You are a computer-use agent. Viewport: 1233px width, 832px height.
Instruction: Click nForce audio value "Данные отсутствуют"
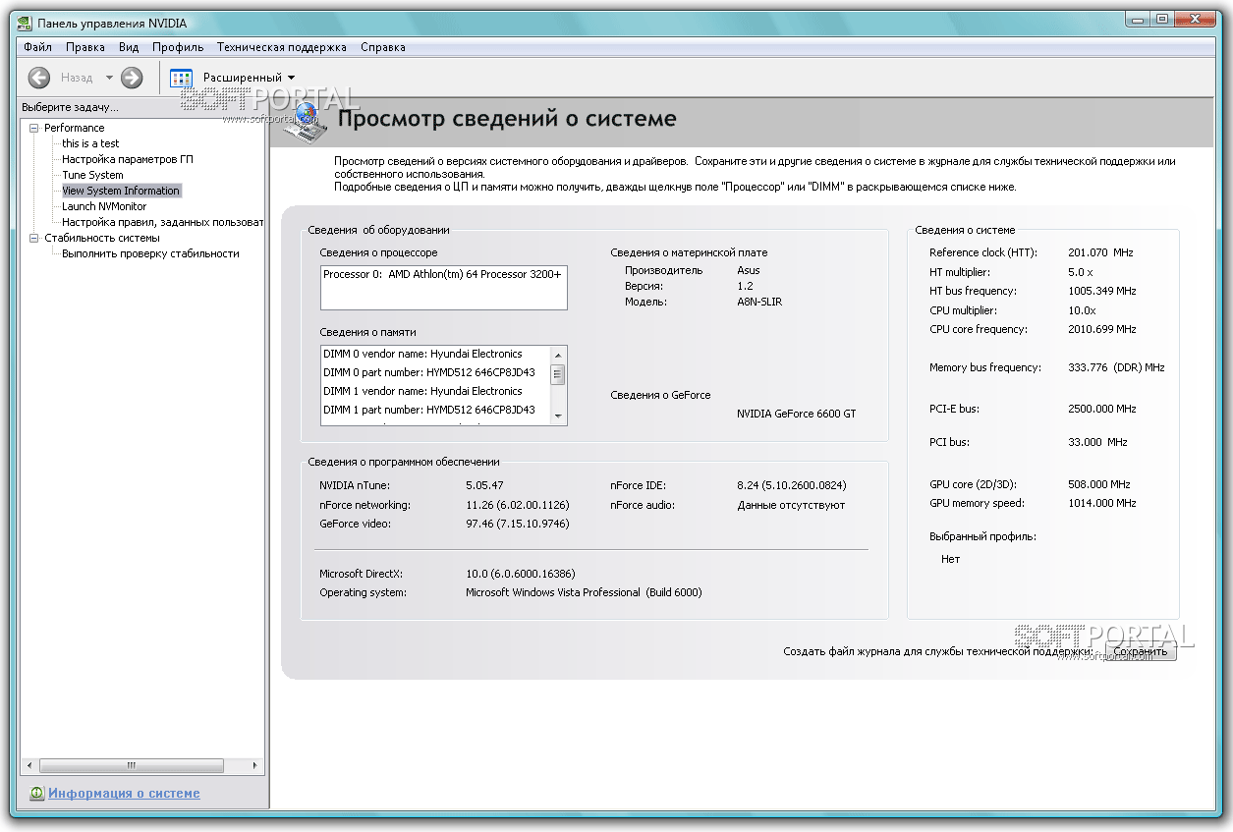791,505
